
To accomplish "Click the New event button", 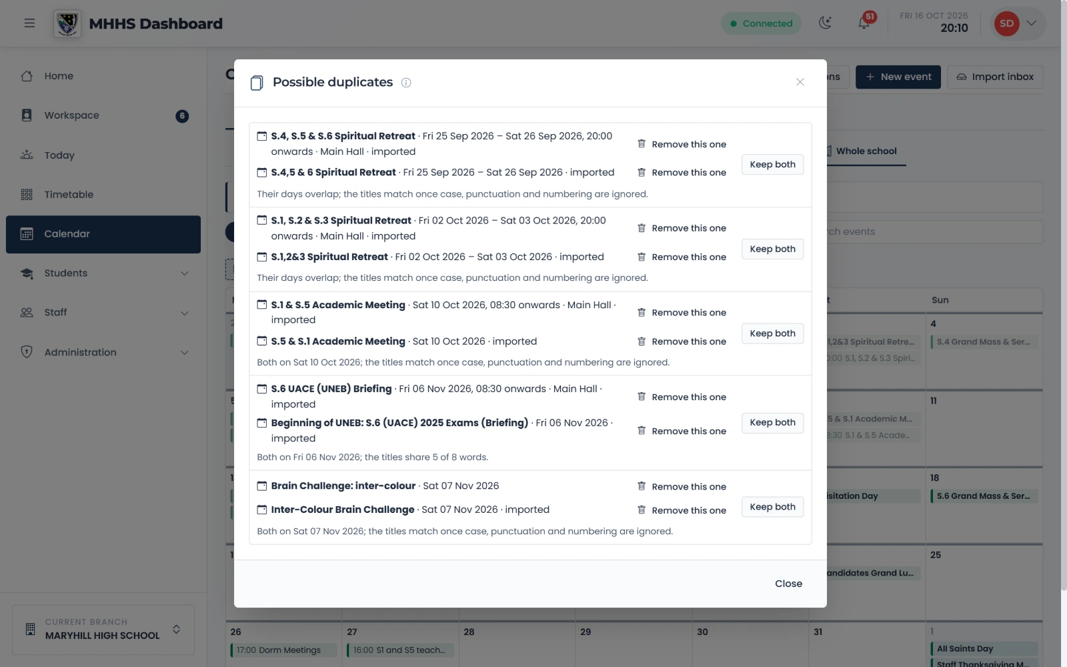I will (x=898, y=77).
